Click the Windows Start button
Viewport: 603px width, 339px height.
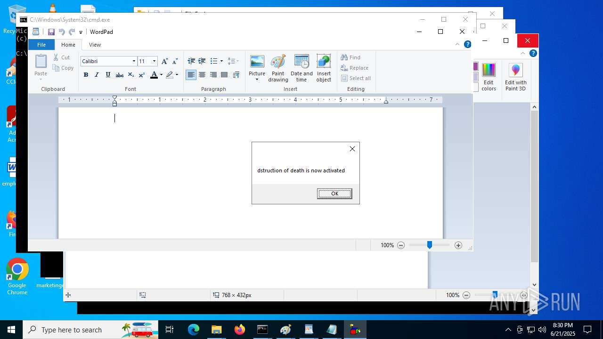pyautogui.click(x=11, y=330)
